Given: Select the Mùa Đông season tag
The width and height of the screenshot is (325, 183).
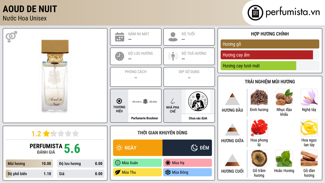Looking at the screenshot, I should coord(188,172).
